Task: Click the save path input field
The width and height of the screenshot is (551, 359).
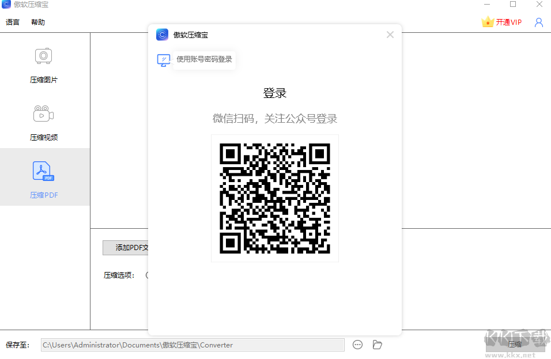Action: pos(193,345)
